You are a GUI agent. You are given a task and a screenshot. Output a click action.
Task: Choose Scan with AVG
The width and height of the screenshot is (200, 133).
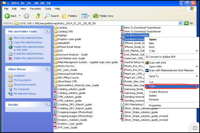[172, 63]
